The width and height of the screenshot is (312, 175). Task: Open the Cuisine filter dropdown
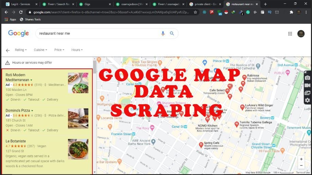click(x=40, y=50)
